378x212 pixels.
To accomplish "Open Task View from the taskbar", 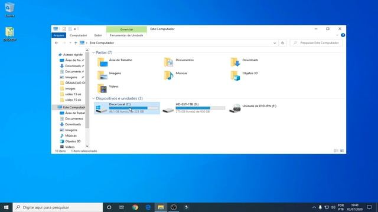I will pyautogui.click(x=122, y=207).
